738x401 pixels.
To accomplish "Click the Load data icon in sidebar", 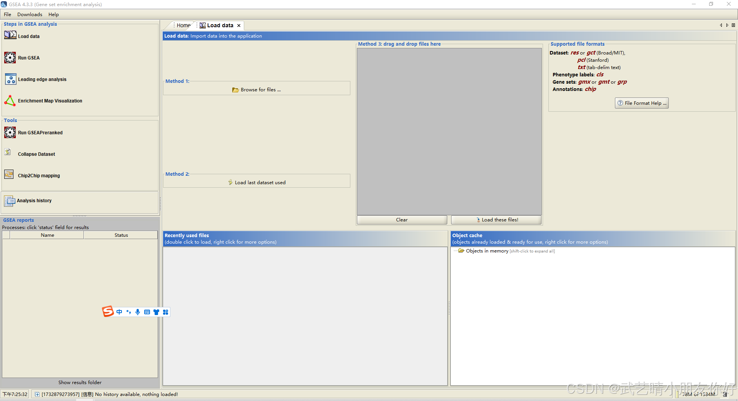I will click(10, 35).
